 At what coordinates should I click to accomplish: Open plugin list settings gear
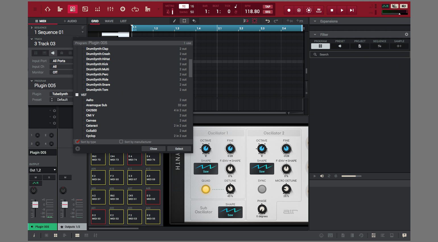[78, 149]
